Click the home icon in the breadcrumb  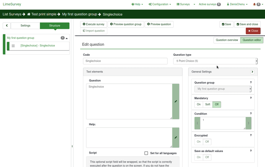click(28, 14)
